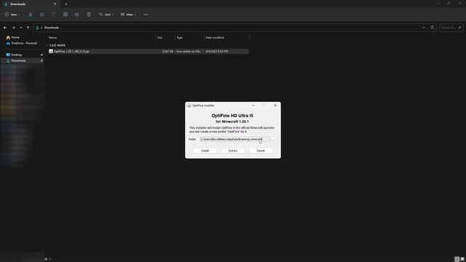Click Downloads in the address bar
466x262 pixels.
[x=52, y=28]
